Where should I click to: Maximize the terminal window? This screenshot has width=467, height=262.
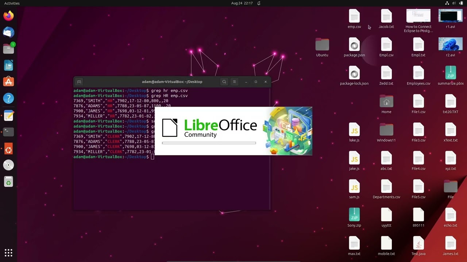pos(256,82)
